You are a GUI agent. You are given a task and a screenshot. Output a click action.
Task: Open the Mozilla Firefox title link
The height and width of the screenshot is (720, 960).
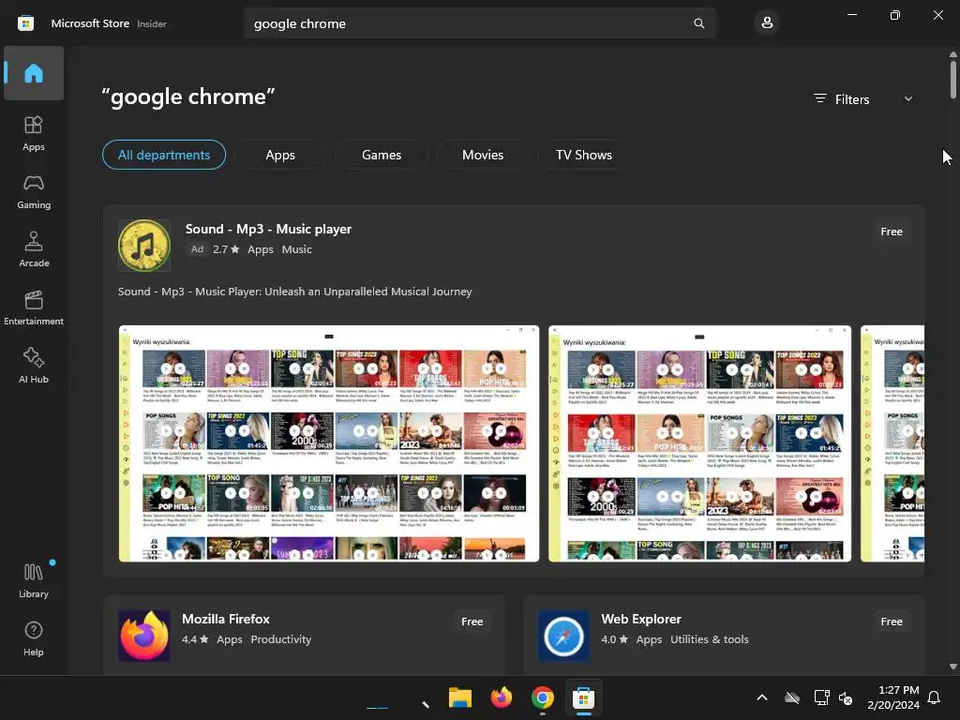[226, 619]
